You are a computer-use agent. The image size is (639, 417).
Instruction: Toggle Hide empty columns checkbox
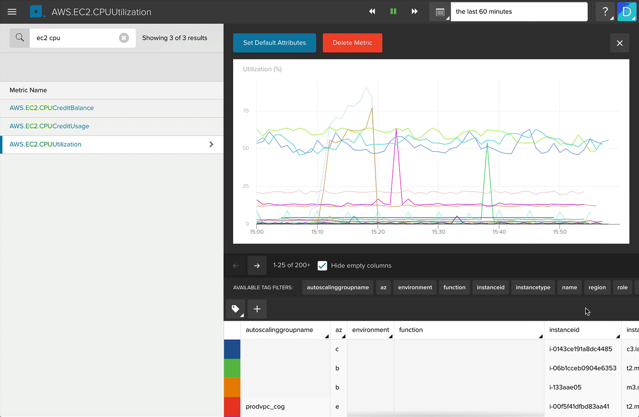(322, 266)
